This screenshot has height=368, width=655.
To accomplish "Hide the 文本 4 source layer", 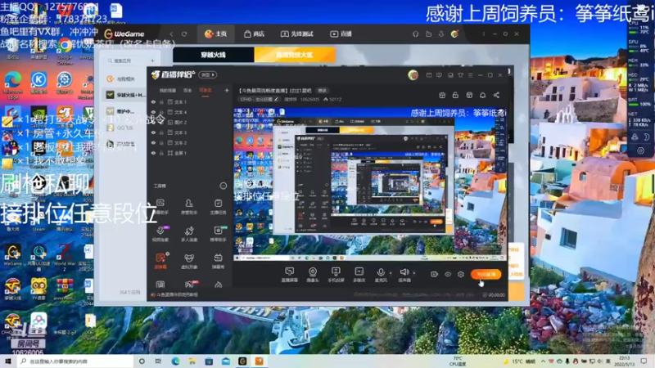I will (x=153, y=112).
